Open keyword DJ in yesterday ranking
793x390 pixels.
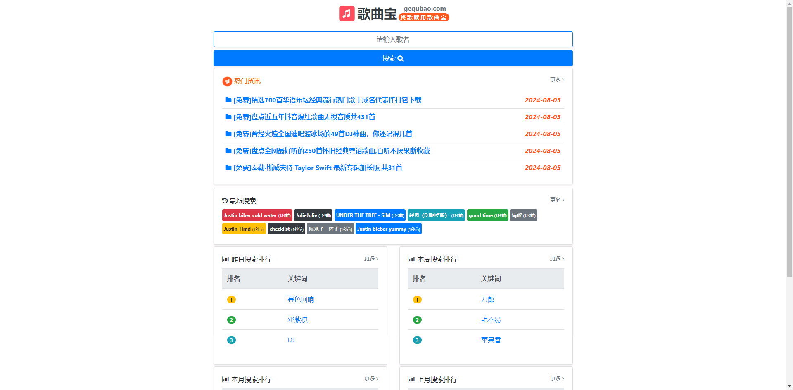291,340
